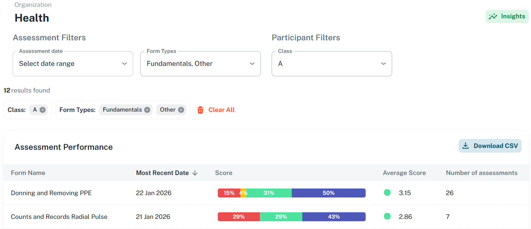The image size is (531, 229).
Task: Open the Insights panel via chart icon
Action: (493, 16)
